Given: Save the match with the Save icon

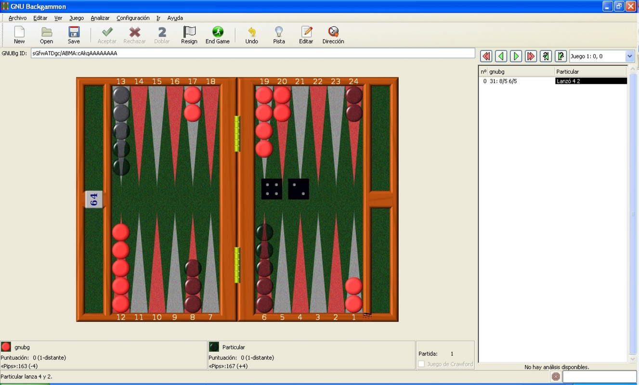Looking at the screenshot, I should tap(74, 34).
